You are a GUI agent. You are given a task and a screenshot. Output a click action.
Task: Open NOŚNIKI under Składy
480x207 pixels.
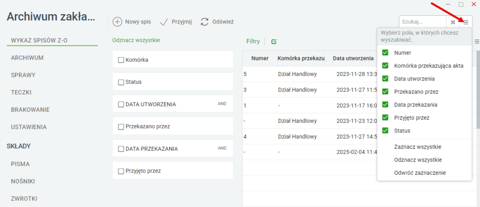(23, 181)
